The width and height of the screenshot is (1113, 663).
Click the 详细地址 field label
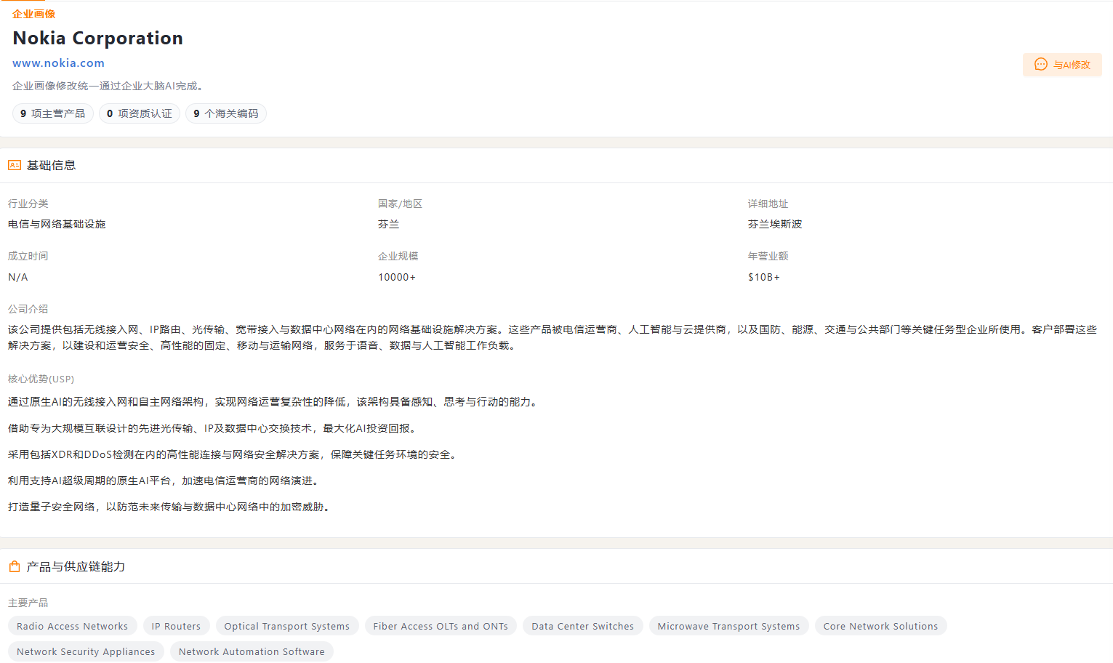pos(768,204)
